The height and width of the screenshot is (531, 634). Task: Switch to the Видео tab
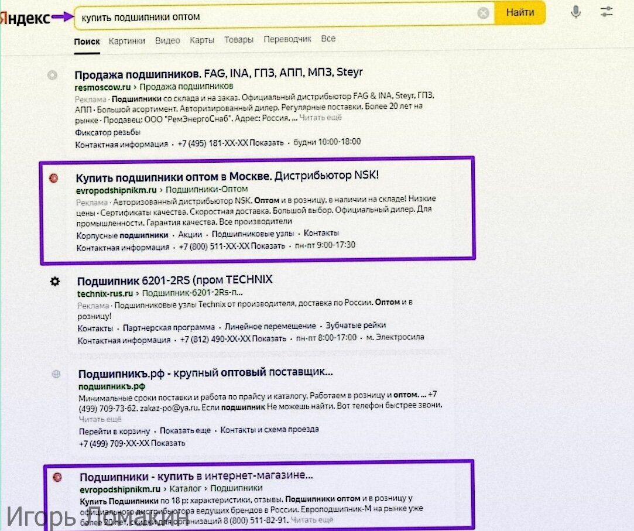click(167, 40)
